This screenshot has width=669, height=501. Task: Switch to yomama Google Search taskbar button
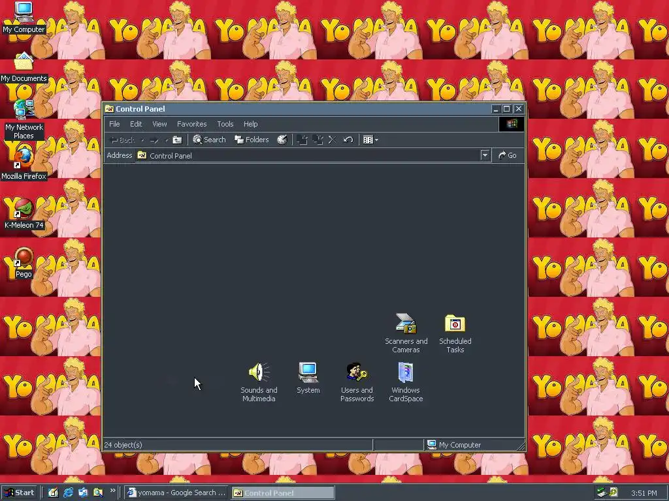click(176, 493)
